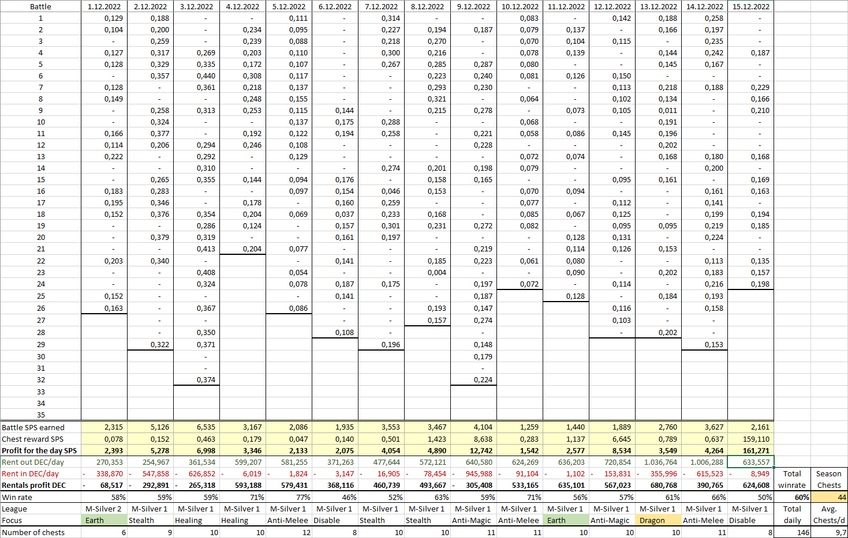The height and width of the screenshot is (538, 848).
Task: Select rentals profit value 68,517
Action: 104,485
